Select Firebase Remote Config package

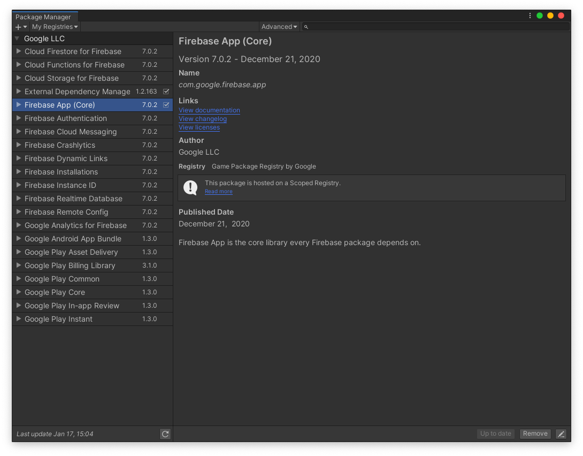coord(92,212)
